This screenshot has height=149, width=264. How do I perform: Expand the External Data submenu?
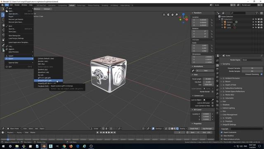[x=19, y=62]
